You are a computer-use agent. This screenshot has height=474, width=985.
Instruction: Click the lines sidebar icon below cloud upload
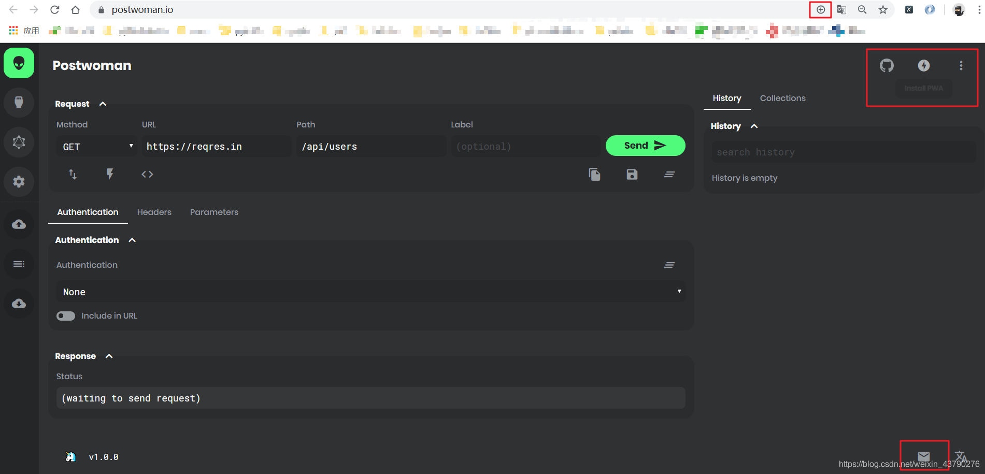(19, 264)
